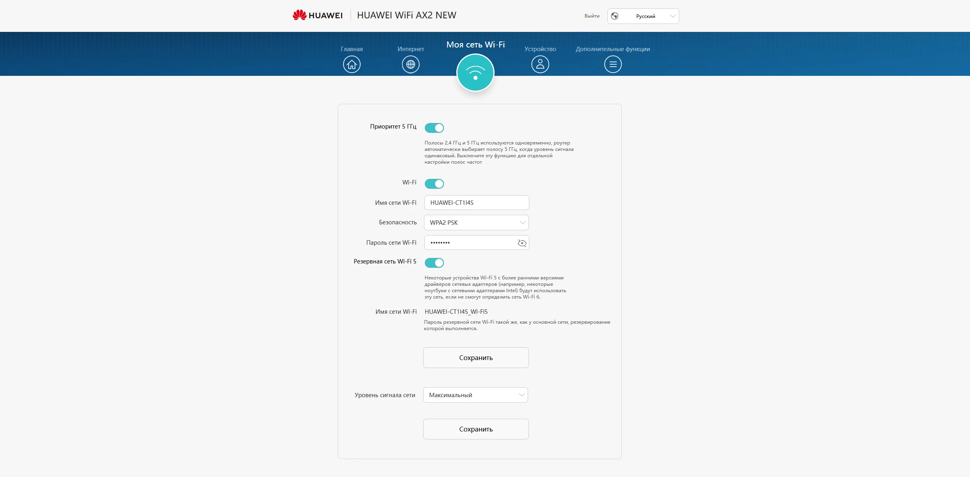Image resolution: width=970 pixels, height=477 pixels.
Task: Click Выйти to log out
Action: tap(592, 16)
